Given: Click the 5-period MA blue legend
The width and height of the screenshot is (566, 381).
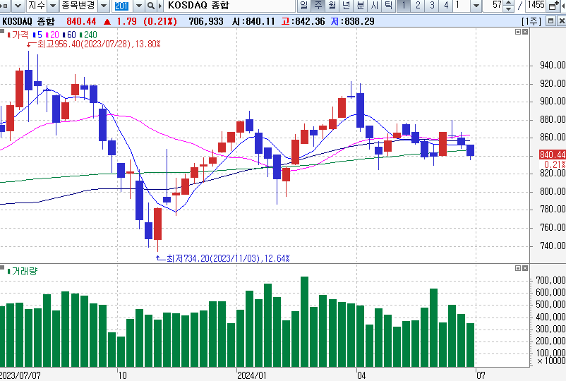Looking at the screenshot, I should pyautogui.click(x=37, y=35).
